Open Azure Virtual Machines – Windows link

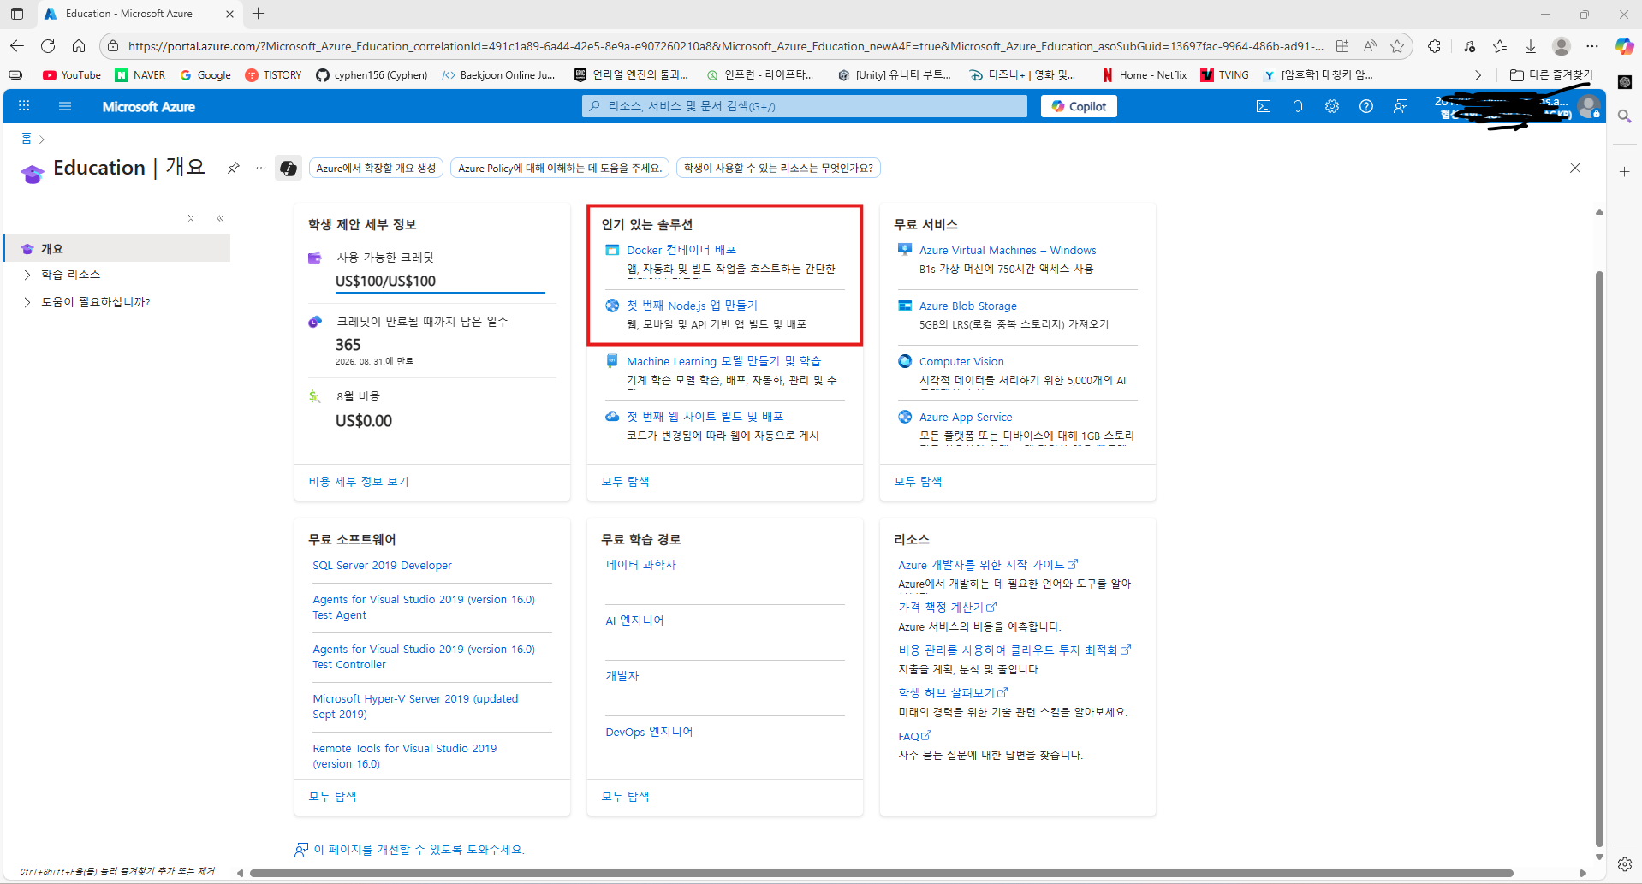click(x=1008, y=250)
